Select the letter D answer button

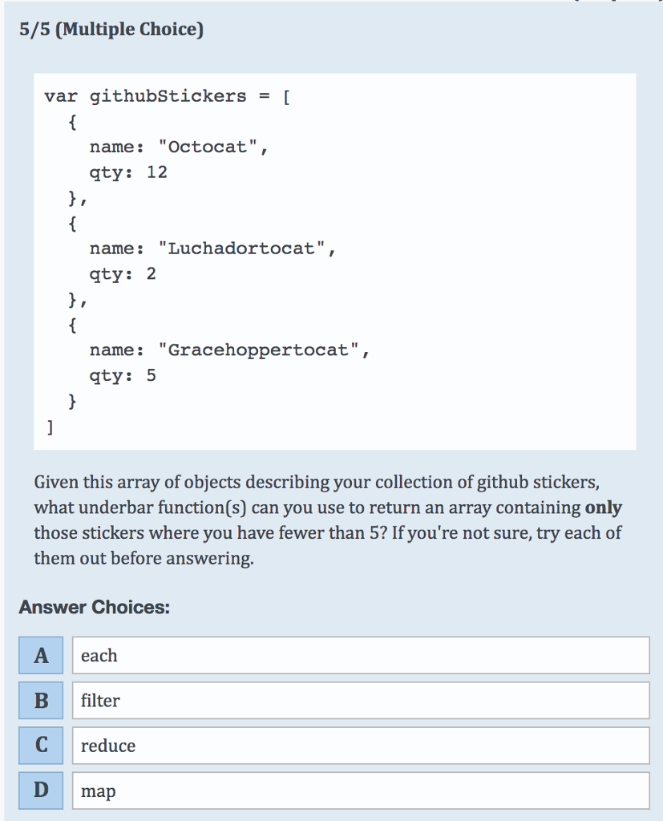pos(42,791)
